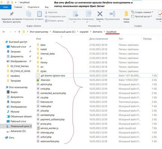Image resolution: width=162 pixels, height=149 pixels.
Task: Switch to the Вид ribbon tab
Action: (46, 7)
